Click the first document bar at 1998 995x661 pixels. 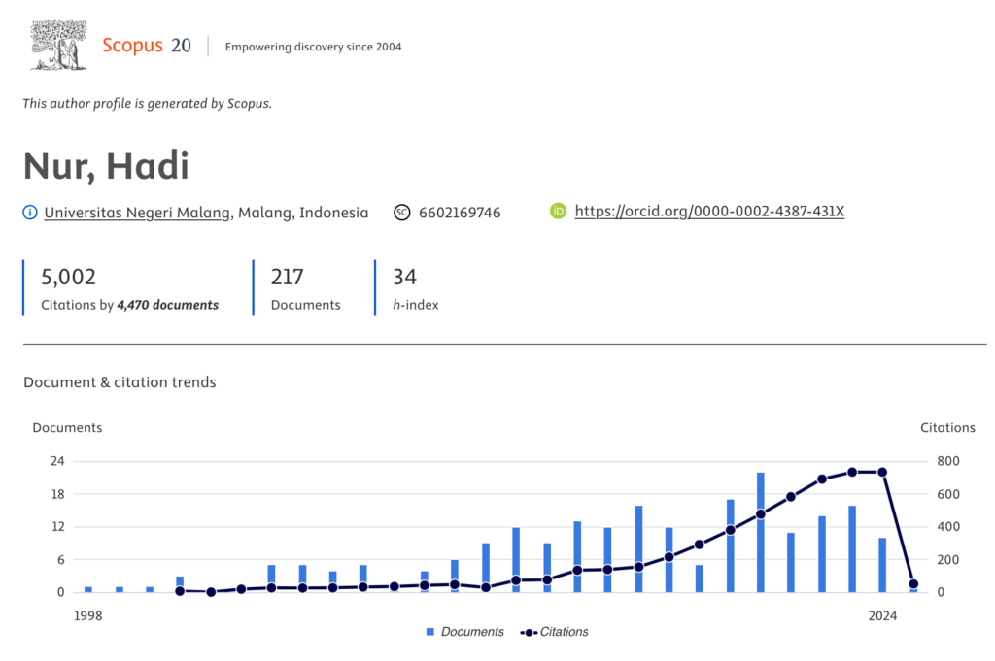88,589
